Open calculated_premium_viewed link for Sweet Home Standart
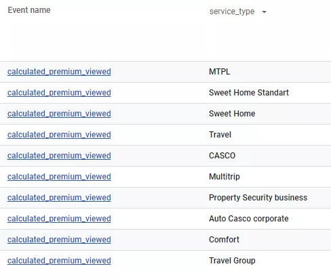Image resolution: width=331 pixels, height=279 pixels. click(x=59, y=93)
